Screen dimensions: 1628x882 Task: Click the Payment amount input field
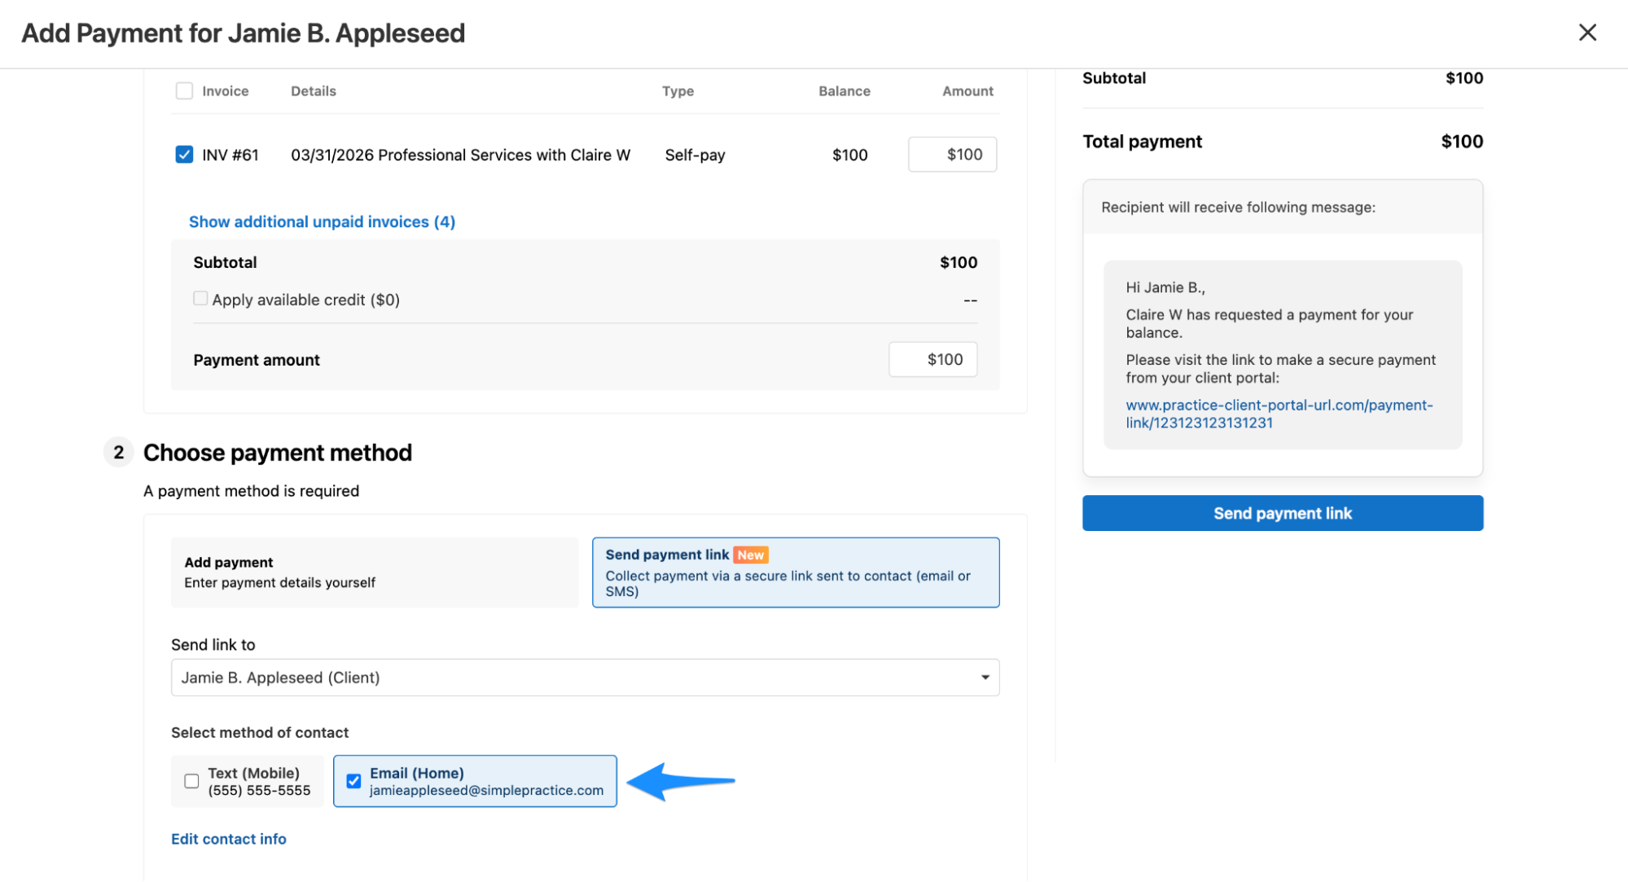click(x=932, y=359)
